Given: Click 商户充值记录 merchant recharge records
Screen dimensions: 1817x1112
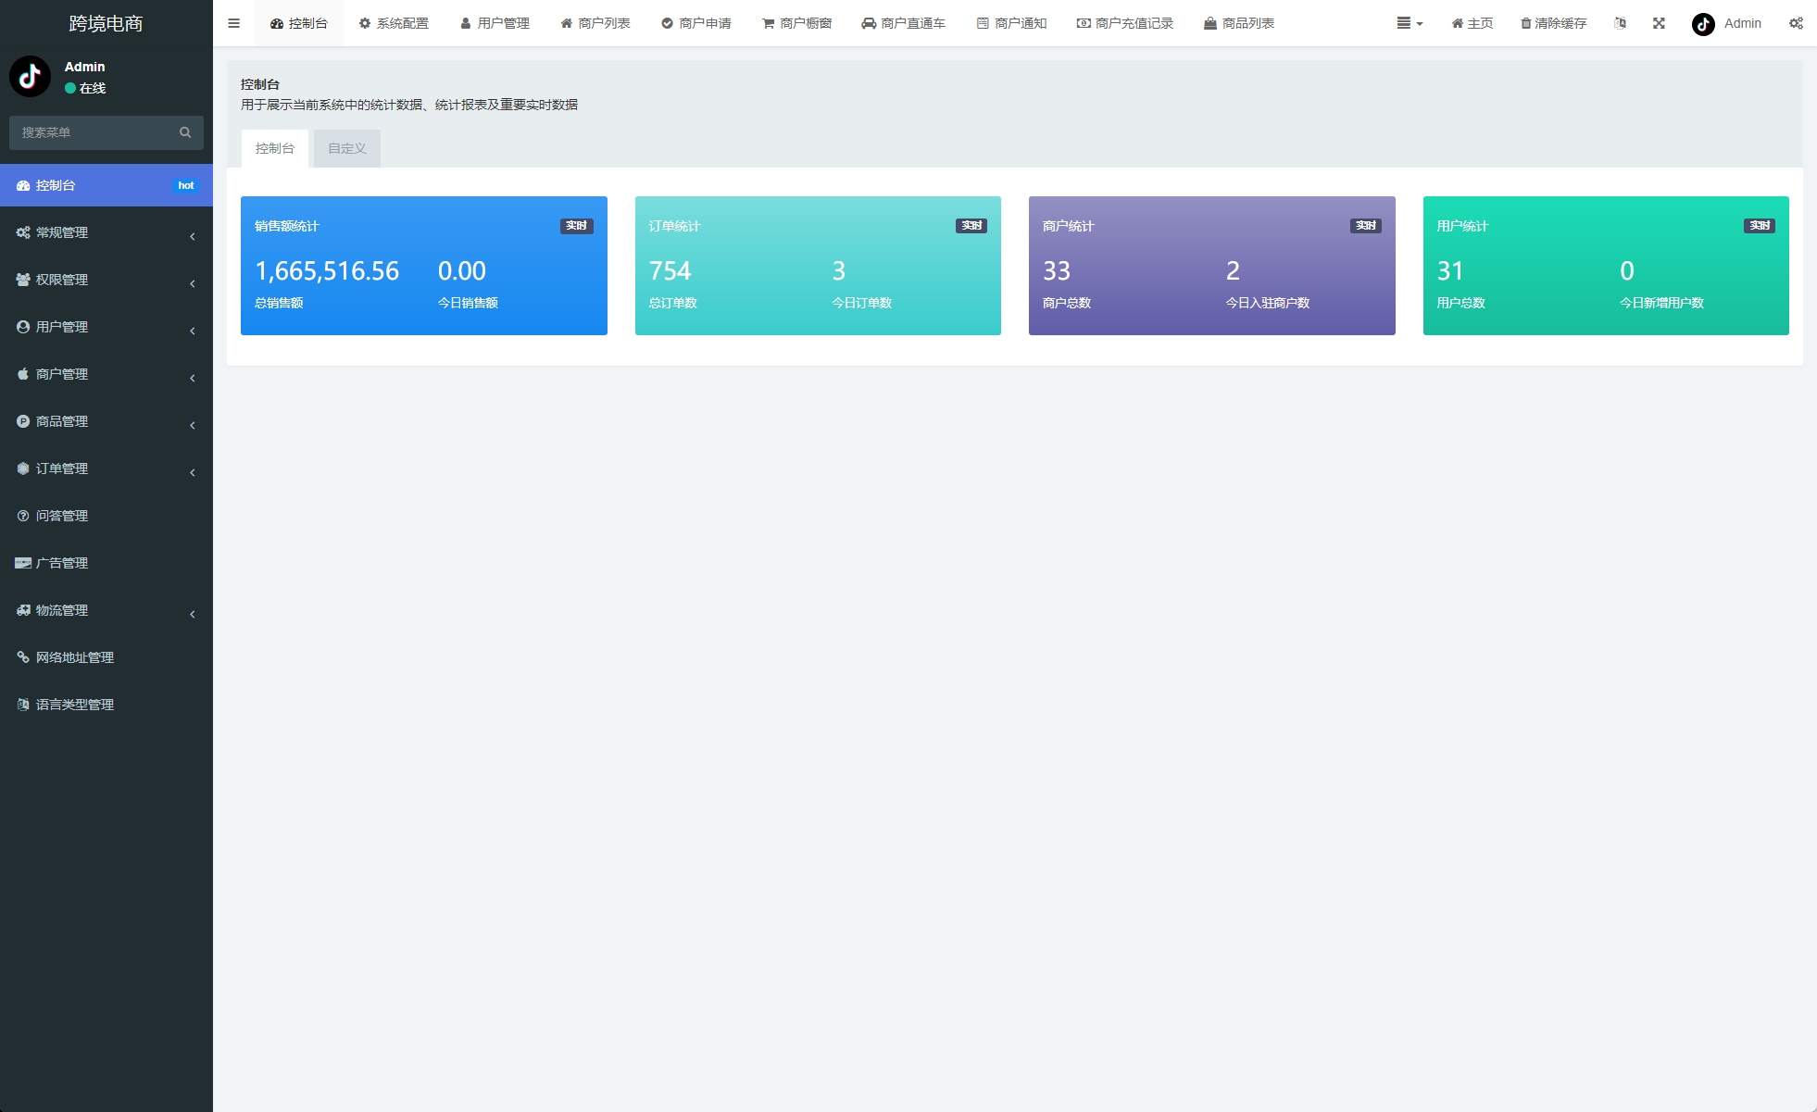Looking at the screenshot, I should point(1128,22).
